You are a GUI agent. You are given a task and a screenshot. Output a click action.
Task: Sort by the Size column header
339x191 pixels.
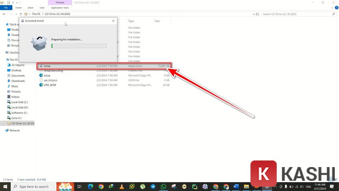[x=157, y=21]
